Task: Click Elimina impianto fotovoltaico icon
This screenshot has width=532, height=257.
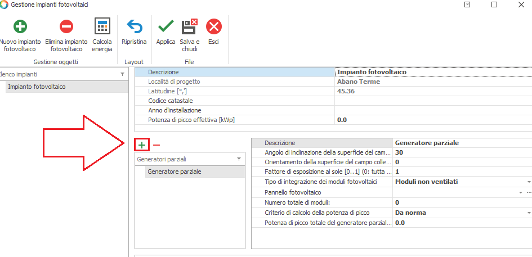Action: pos(66,26)
